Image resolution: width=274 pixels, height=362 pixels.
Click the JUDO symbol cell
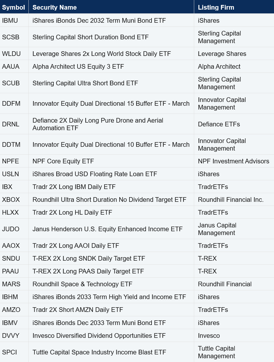(10, 229)
